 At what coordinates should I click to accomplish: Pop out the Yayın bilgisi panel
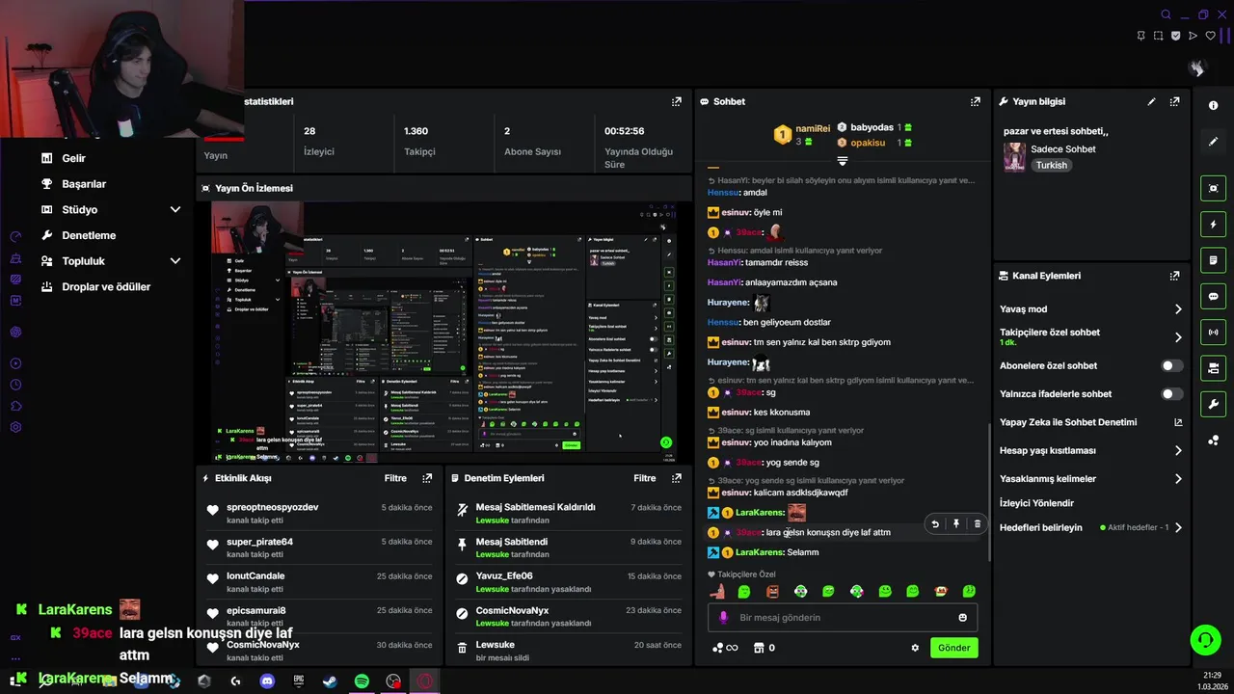pyautogui.click(x=1174, y=101)
